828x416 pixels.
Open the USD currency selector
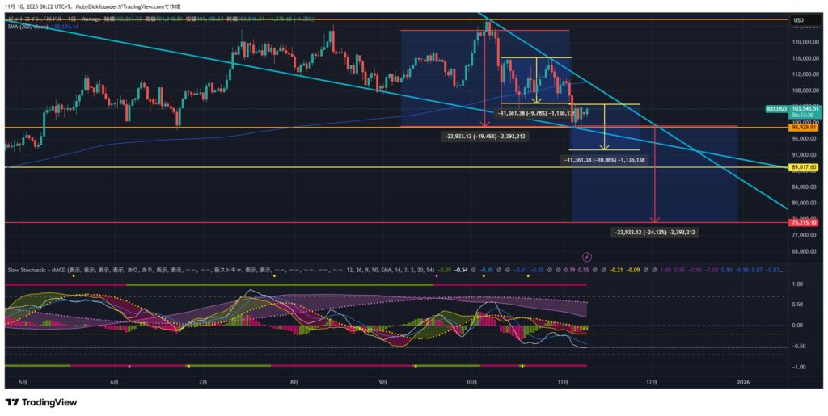click(797, 19)
